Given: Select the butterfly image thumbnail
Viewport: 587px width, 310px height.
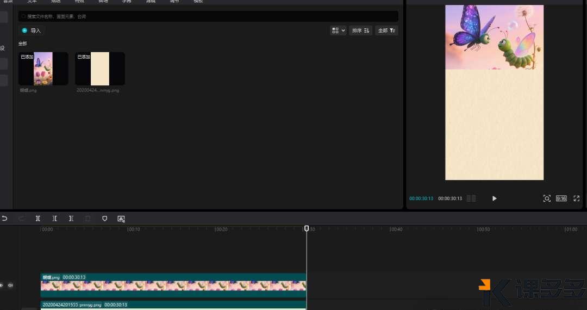Looking at the screenshot, I should pyautogui.click(x=43, y=69).
